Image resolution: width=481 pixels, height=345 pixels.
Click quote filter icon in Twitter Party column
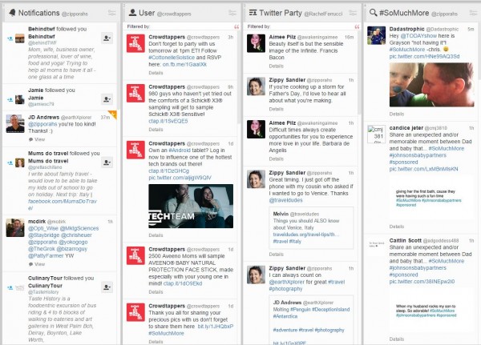point(357,27)
